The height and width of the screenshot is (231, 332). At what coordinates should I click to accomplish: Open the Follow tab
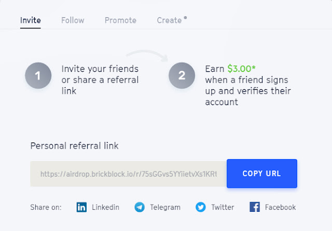pos(73,21)
